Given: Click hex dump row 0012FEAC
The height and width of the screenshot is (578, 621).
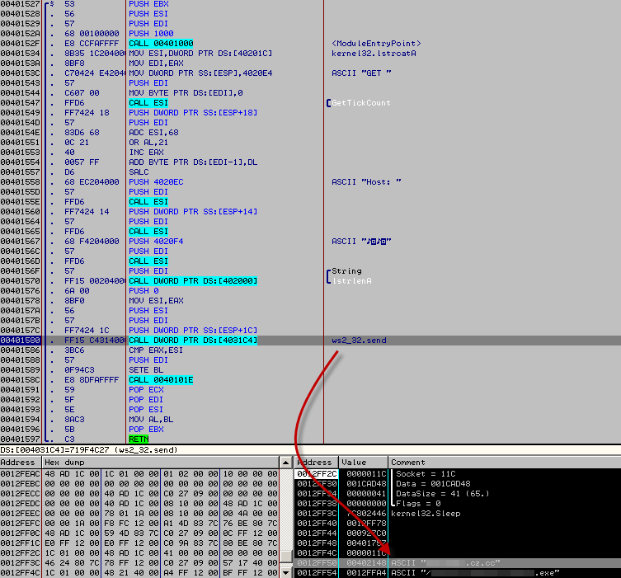Looking at the screenshot, I should click(x=139, y=474).
